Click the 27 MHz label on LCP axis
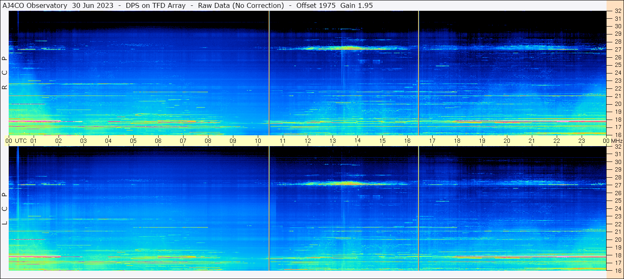 (617, 185)
